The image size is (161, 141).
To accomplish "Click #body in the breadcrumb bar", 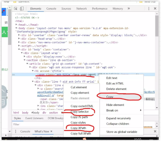I will pyautogui.click(x=35, y=113).
